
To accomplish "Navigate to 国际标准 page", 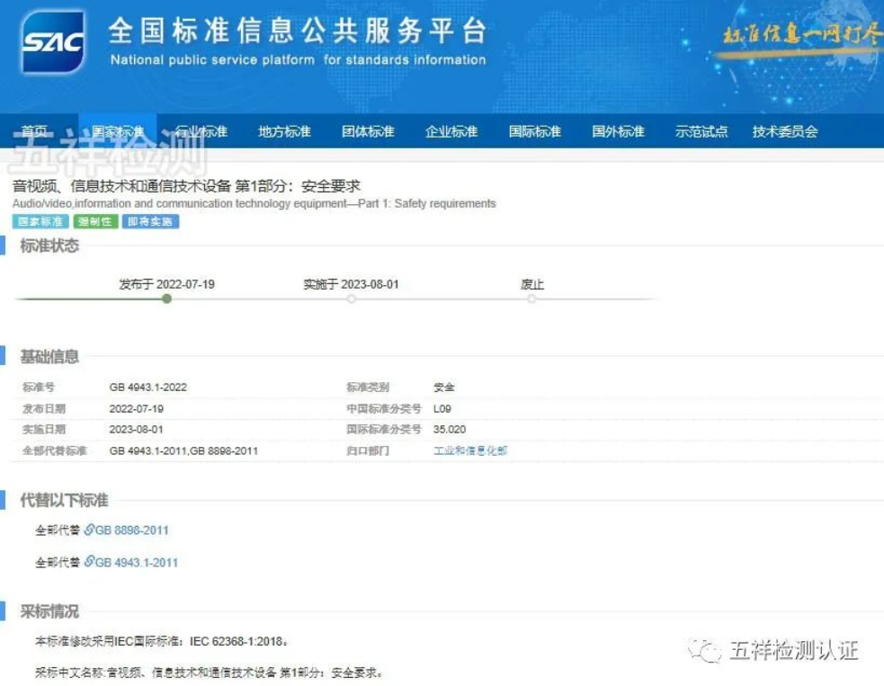I will click(x=534, y=131).
